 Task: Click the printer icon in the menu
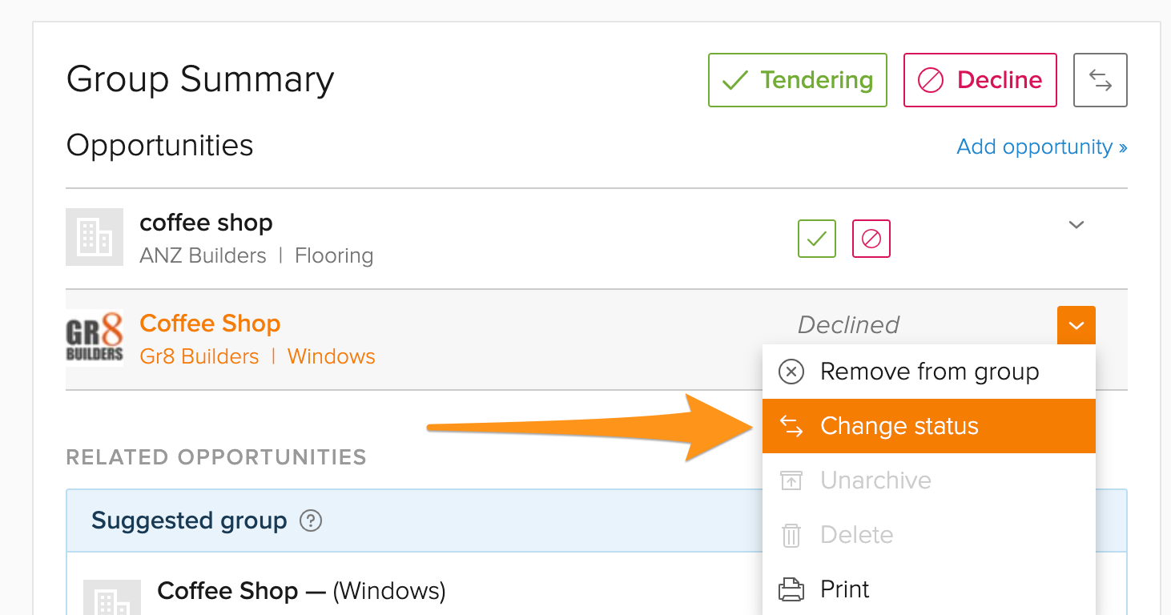pyautogui.click(x=791, y=589)
